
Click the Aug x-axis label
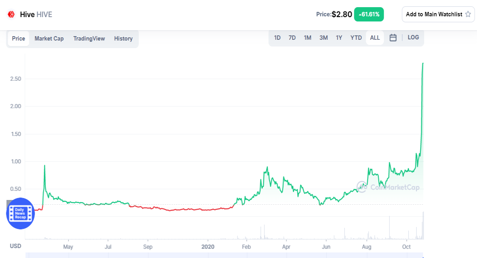click(x=367, y=246)
